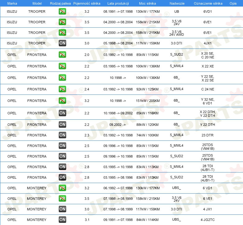Click the ON icon in the Monterey 4 JG2TC row

coord(62,220)
